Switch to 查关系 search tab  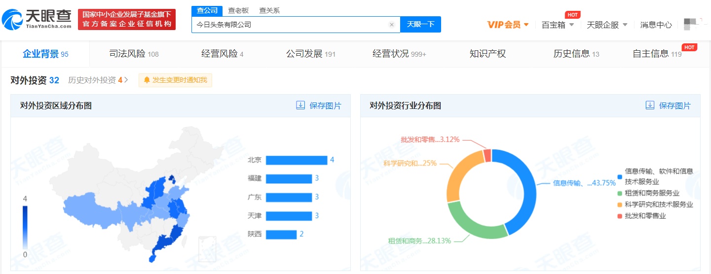coord(269,10)
